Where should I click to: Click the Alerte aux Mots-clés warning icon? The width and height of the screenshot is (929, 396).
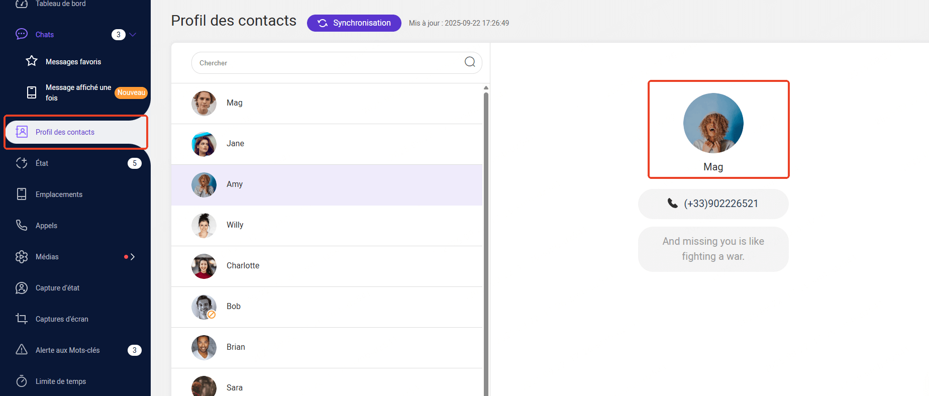tap(22, 350)
